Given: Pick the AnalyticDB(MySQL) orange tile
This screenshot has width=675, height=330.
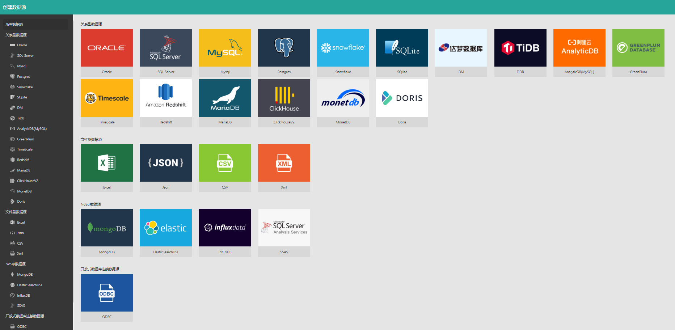Looking at the screenshot, I should pos(579,53).
